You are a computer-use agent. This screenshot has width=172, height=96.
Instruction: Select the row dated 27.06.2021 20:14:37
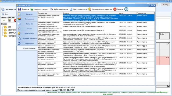click(96, 59)
